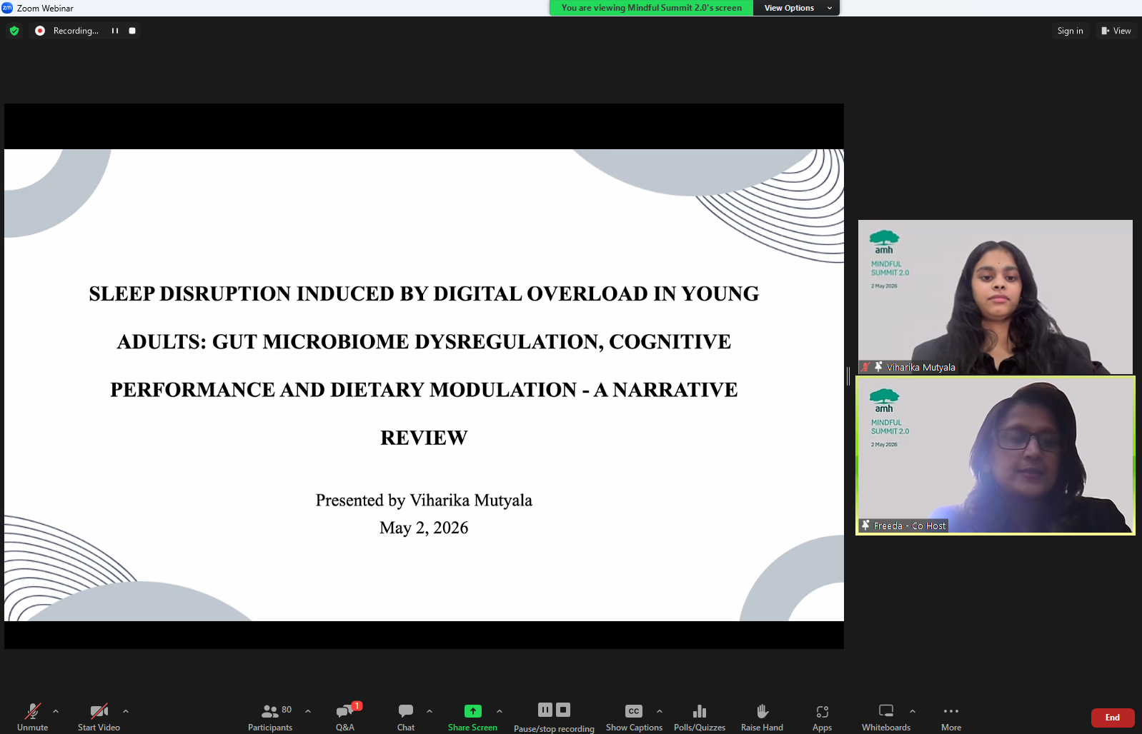The height and width of the screenshot is (734, 1142).
Task: Select Viharika Mutyala's video tile
Action: (x=995, y=297)
